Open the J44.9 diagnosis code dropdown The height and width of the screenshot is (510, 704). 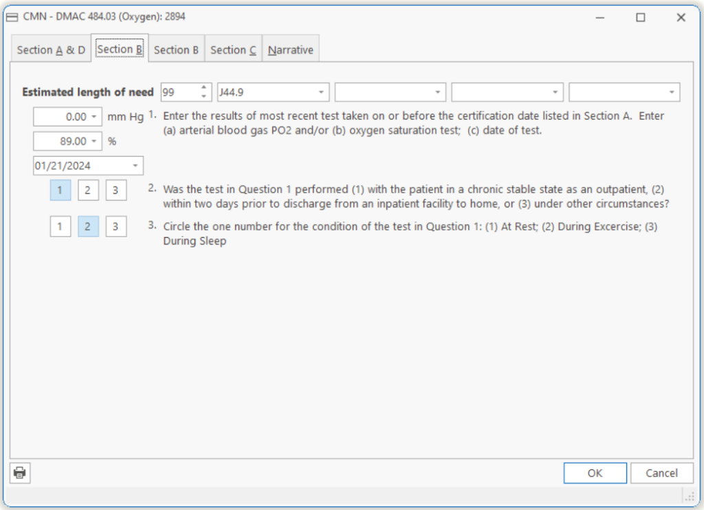pos(321,92)
